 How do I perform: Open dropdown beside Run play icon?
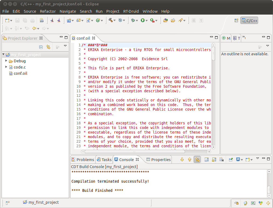[146, 21]
